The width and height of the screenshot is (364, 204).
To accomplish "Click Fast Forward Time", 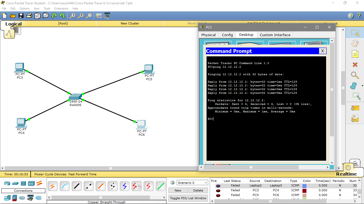I will [82, 174].
